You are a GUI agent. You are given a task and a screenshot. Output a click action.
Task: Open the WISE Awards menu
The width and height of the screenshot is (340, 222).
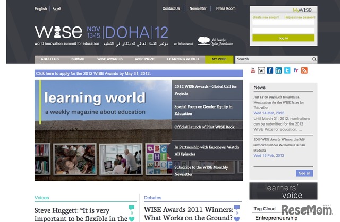coord(110,59)
